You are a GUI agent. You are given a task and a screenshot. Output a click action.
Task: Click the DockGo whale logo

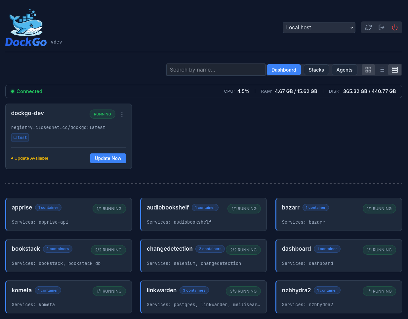tap(26, 28)
